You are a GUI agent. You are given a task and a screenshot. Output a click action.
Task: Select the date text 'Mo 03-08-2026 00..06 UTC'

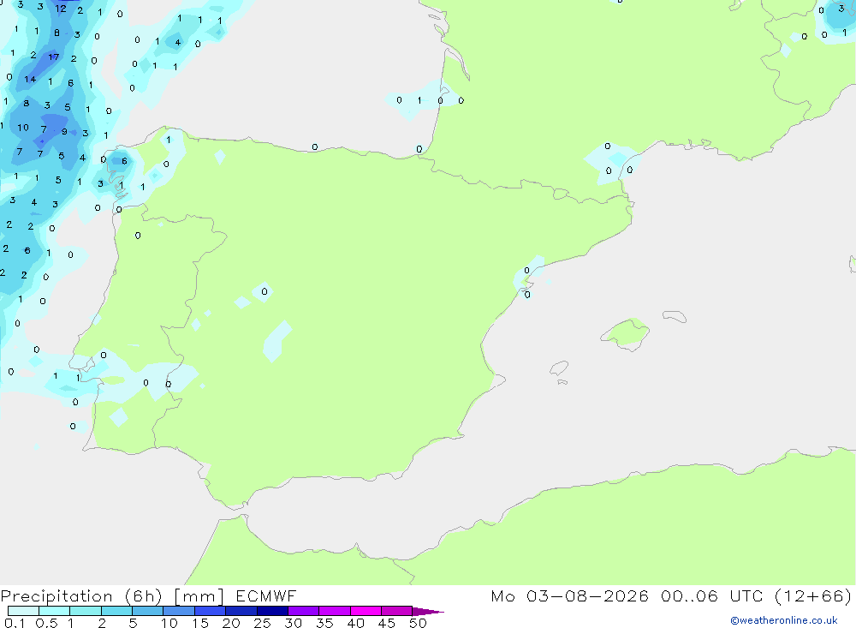(x=627, y=596)
